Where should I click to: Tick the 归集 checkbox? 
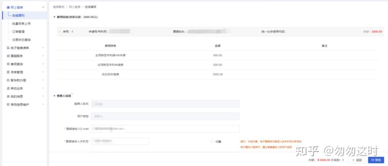point(212,141)
